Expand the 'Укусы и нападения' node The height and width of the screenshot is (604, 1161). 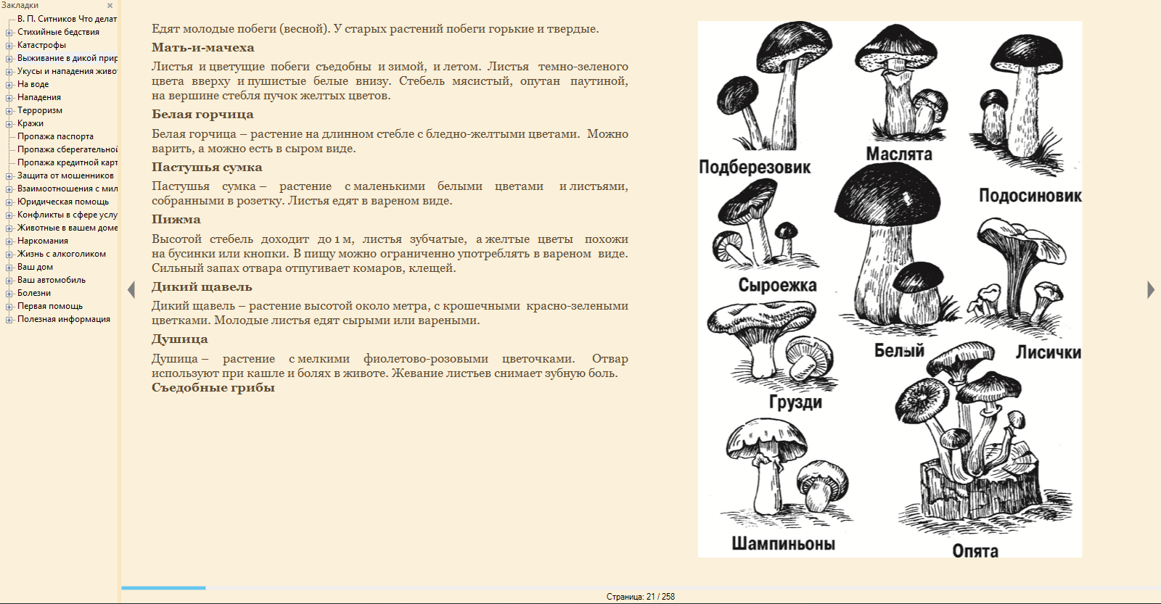click(9, 71)
